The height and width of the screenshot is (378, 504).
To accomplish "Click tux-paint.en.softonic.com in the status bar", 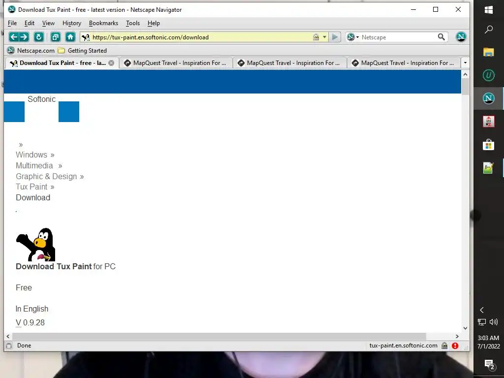I will [404, 346].
